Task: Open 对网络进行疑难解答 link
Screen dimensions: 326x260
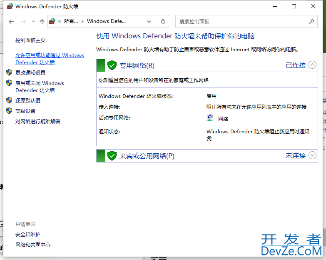Action: pos(38,121)
